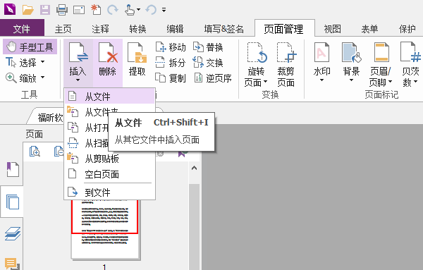The image size is (423, 270).
Task: Open the pages thumbnail side panel icon
Action: (13, 202)
